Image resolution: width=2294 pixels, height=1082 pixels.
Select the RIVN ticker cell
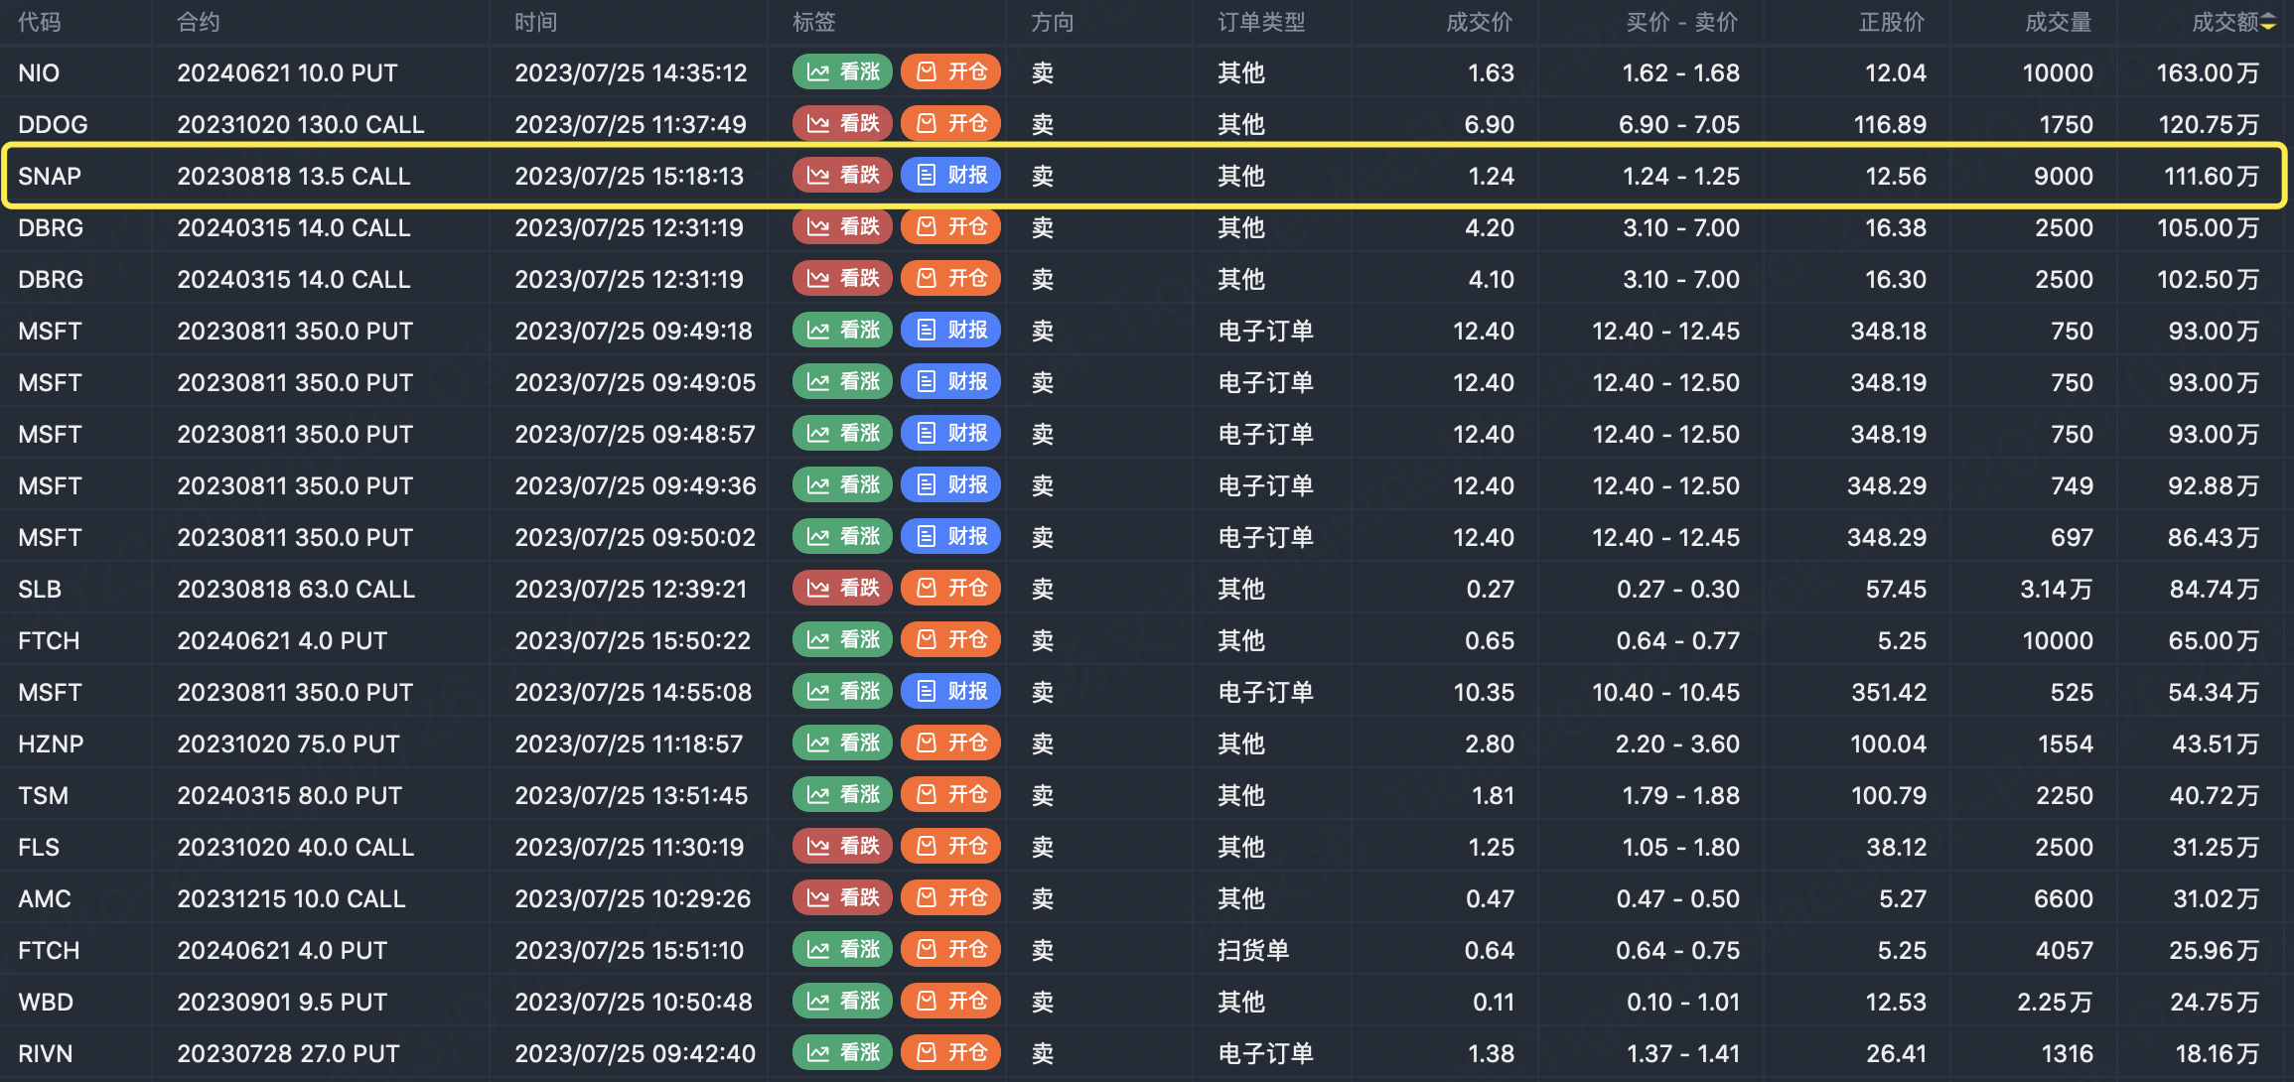point(46,1053)
